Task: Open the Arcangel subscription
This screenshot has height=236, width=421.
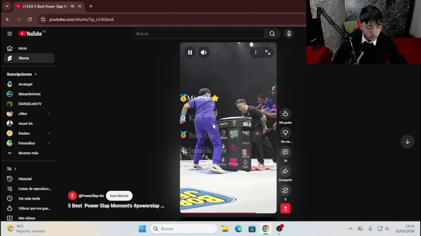Action: (x=29, y=84)
